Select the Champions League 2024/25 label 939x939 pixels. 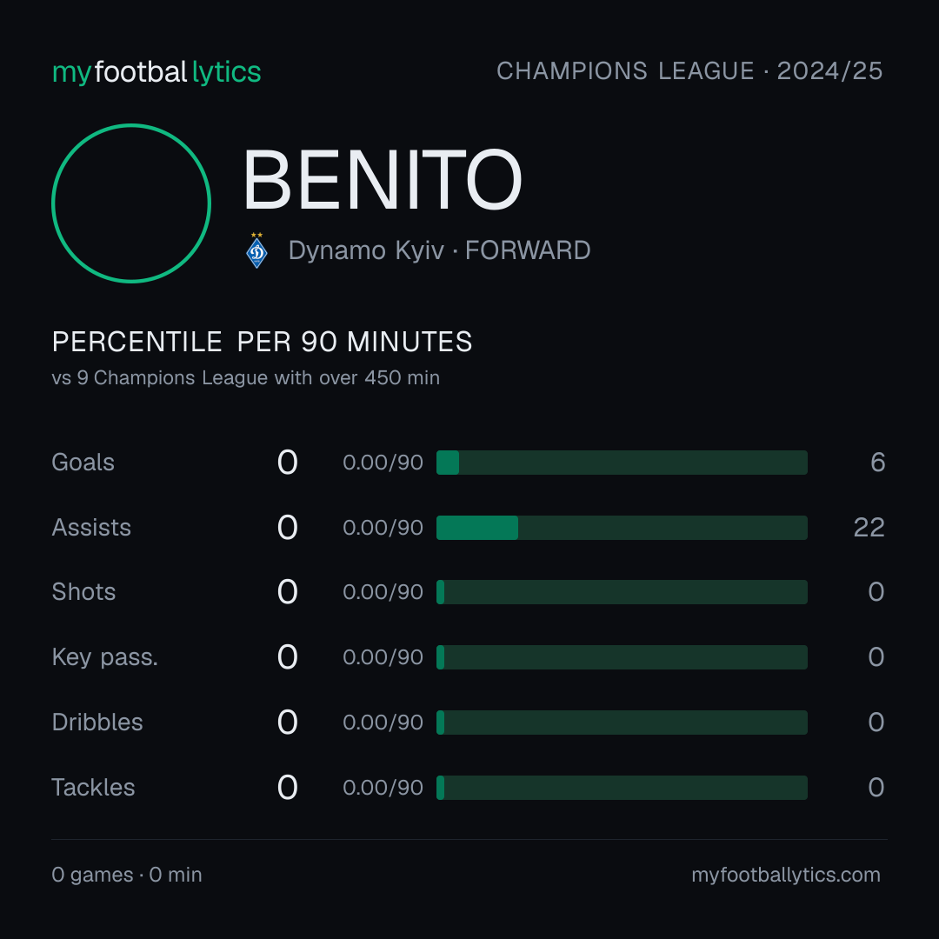pyautogui.click(x=689, y=71)
